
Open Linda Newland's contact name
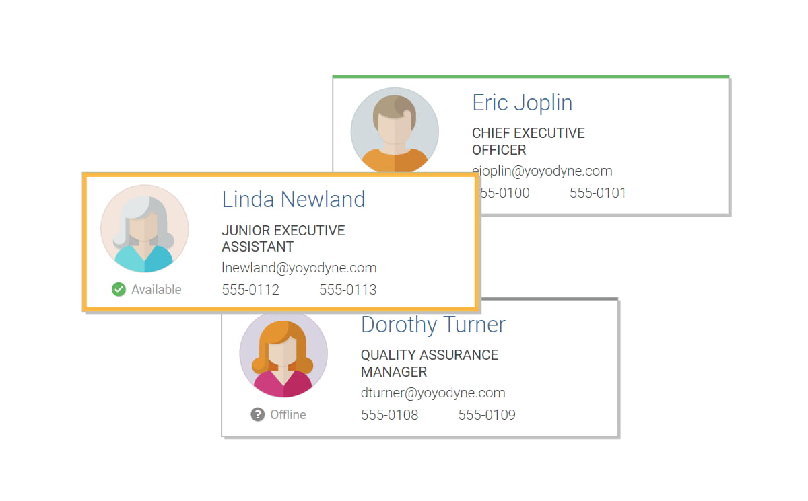294,200
